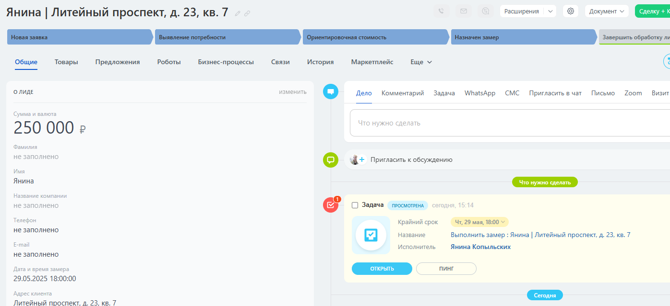The height and width of the screenshot is (306, 670).
Task: Click the phone call icon
Action: pyautogui.click(x=441, y=11)
